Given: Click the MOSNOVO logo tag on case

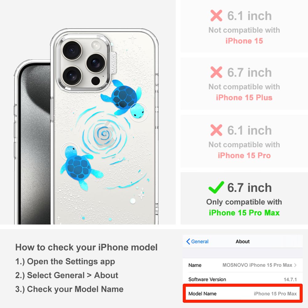Looking at the screenshot, I should (x=114, y=63).
